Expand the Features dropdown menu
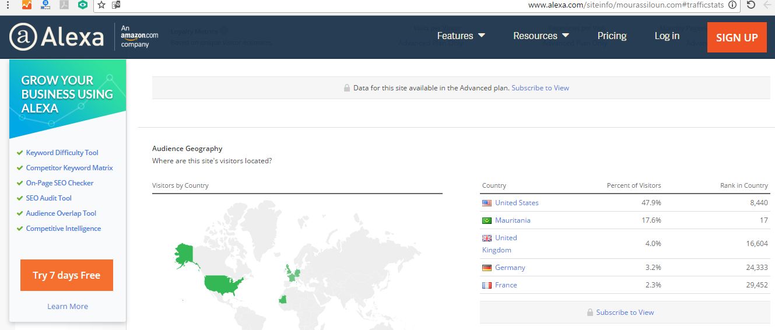Image resolution: width=775 pixels, height=330 pixels. 461,36
